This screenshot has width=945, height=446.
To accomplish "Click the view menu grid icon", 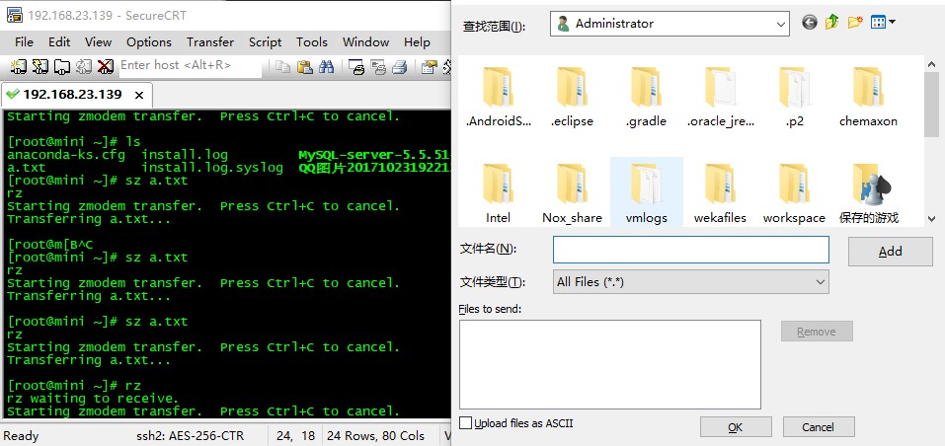I will click(879, 23).
